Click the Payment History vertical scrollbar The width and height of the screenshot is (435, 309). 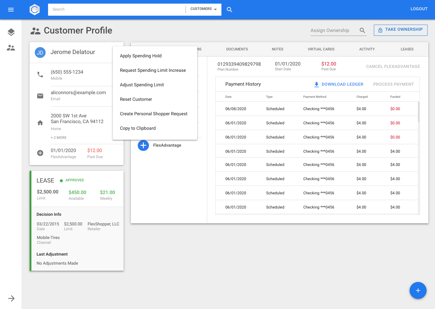(x=419, y=112)
